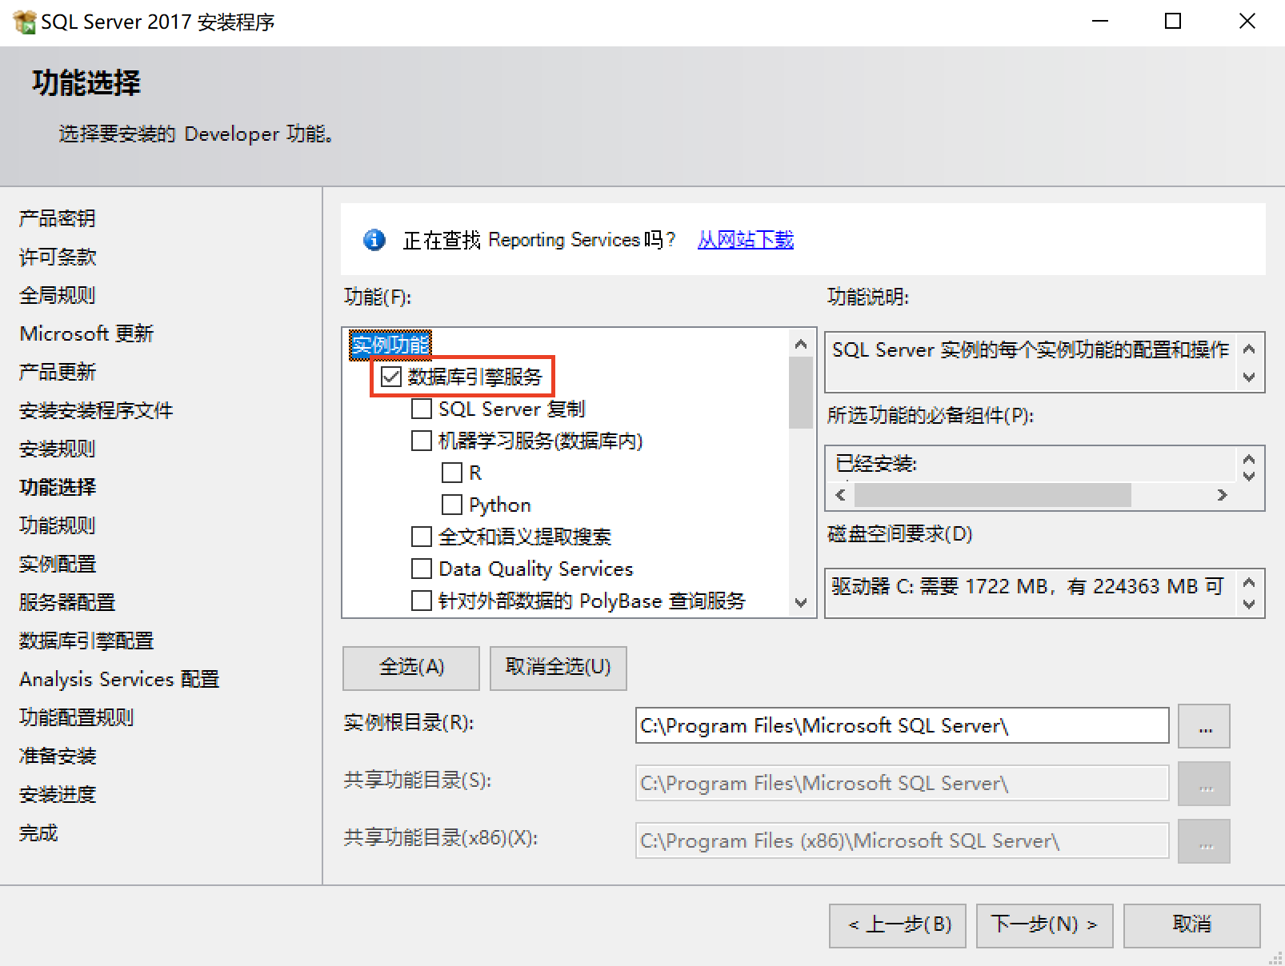Select 实例配置 in the left navigation
This screenshot has width=1285, height=966.
pos(56,564)
